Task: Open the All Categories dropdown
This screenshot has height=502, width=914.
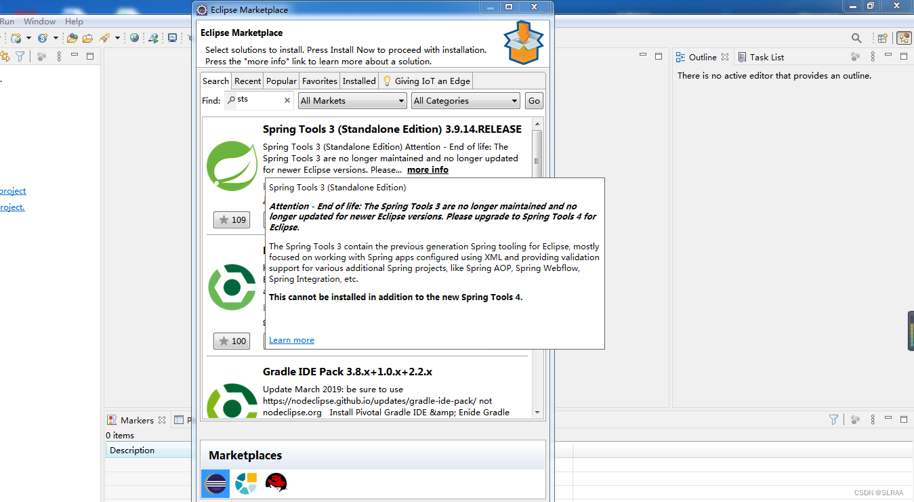Action: click(465, 101)
